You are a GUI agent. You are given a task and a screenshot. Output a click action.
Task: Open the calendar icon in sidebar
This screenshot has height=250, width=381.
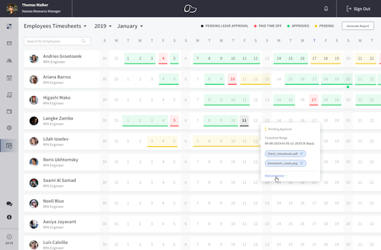pos(10,78)
